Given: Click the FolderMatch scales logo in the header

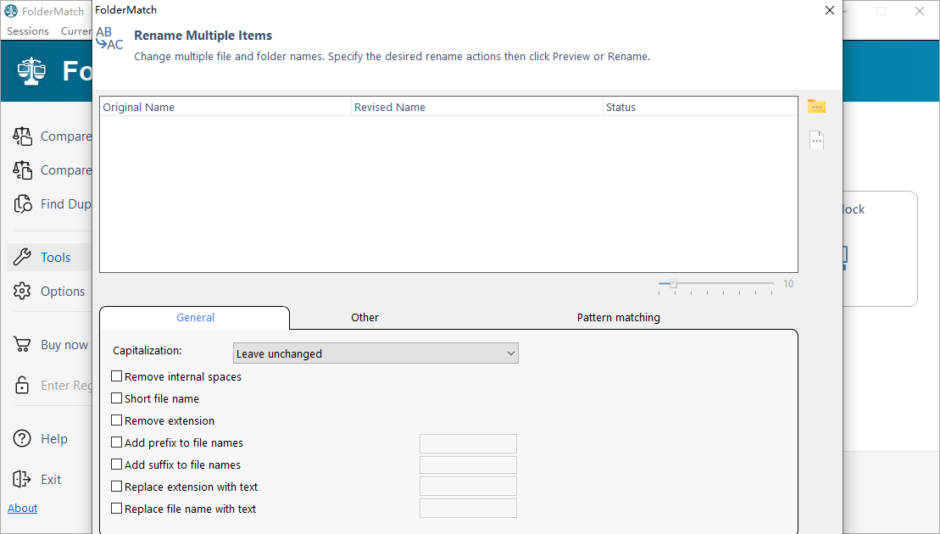Looking at the screenshot, I should point(31,70).
